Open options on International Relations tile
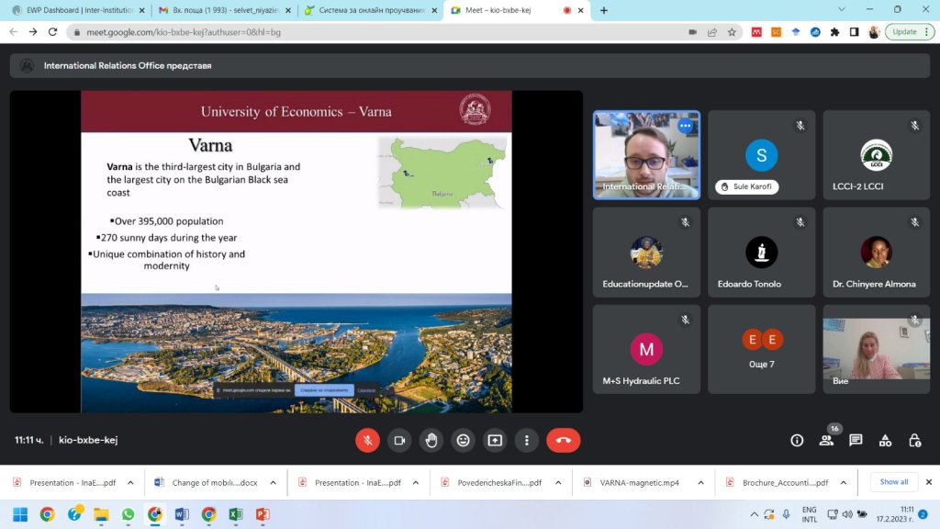The image size is (940, 529). pyautogui.click(x=685, y=126)
